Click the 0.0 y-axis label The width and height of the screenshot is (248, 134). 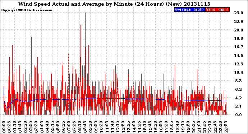(x=239, y=115)
